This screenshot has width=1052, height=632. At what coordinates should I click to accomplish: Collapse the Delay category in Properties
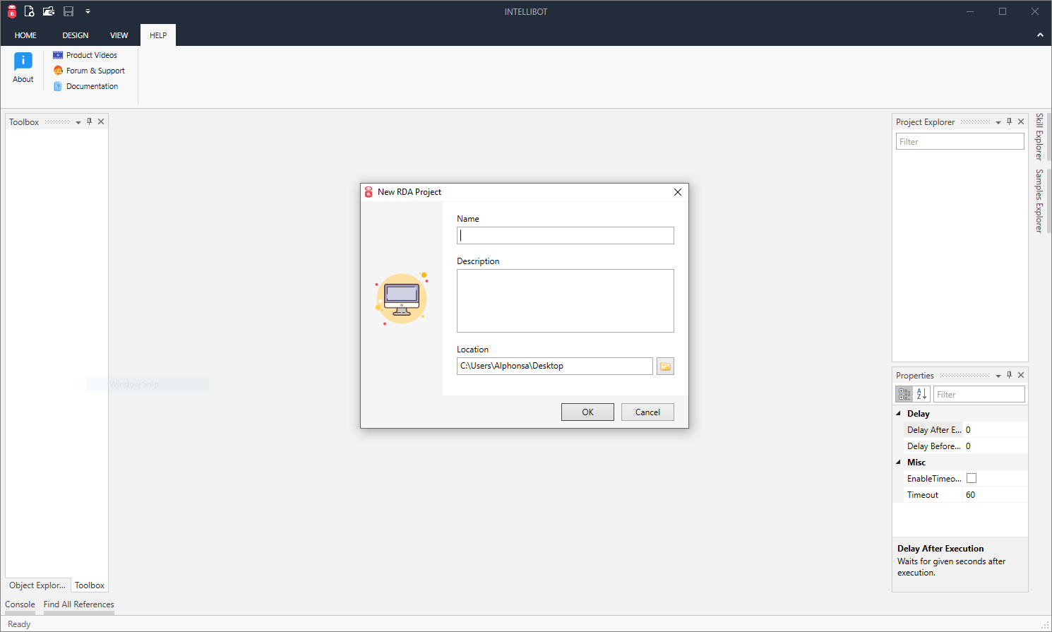click(x=899, y=413)
